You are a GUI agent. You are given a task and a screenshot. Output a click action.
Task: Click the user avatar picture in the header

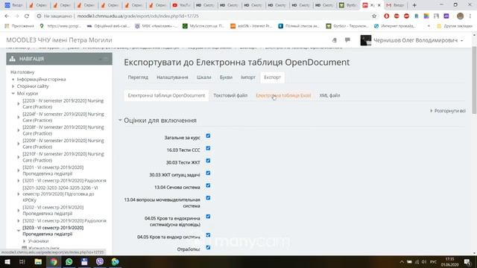(x=366, y=40)
